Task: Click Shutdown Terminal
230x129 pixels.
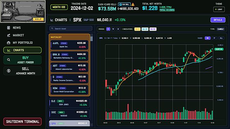Action: pos(23,122)
